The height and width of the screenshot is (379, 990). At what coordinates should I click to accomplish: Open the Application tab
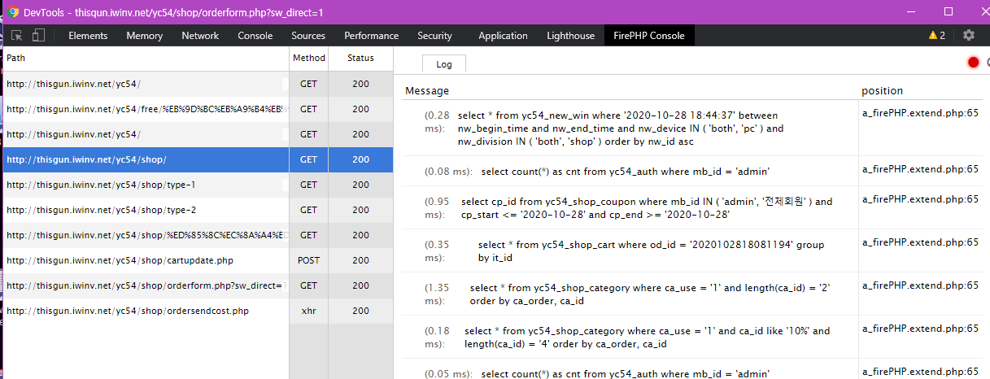(503, 35)
